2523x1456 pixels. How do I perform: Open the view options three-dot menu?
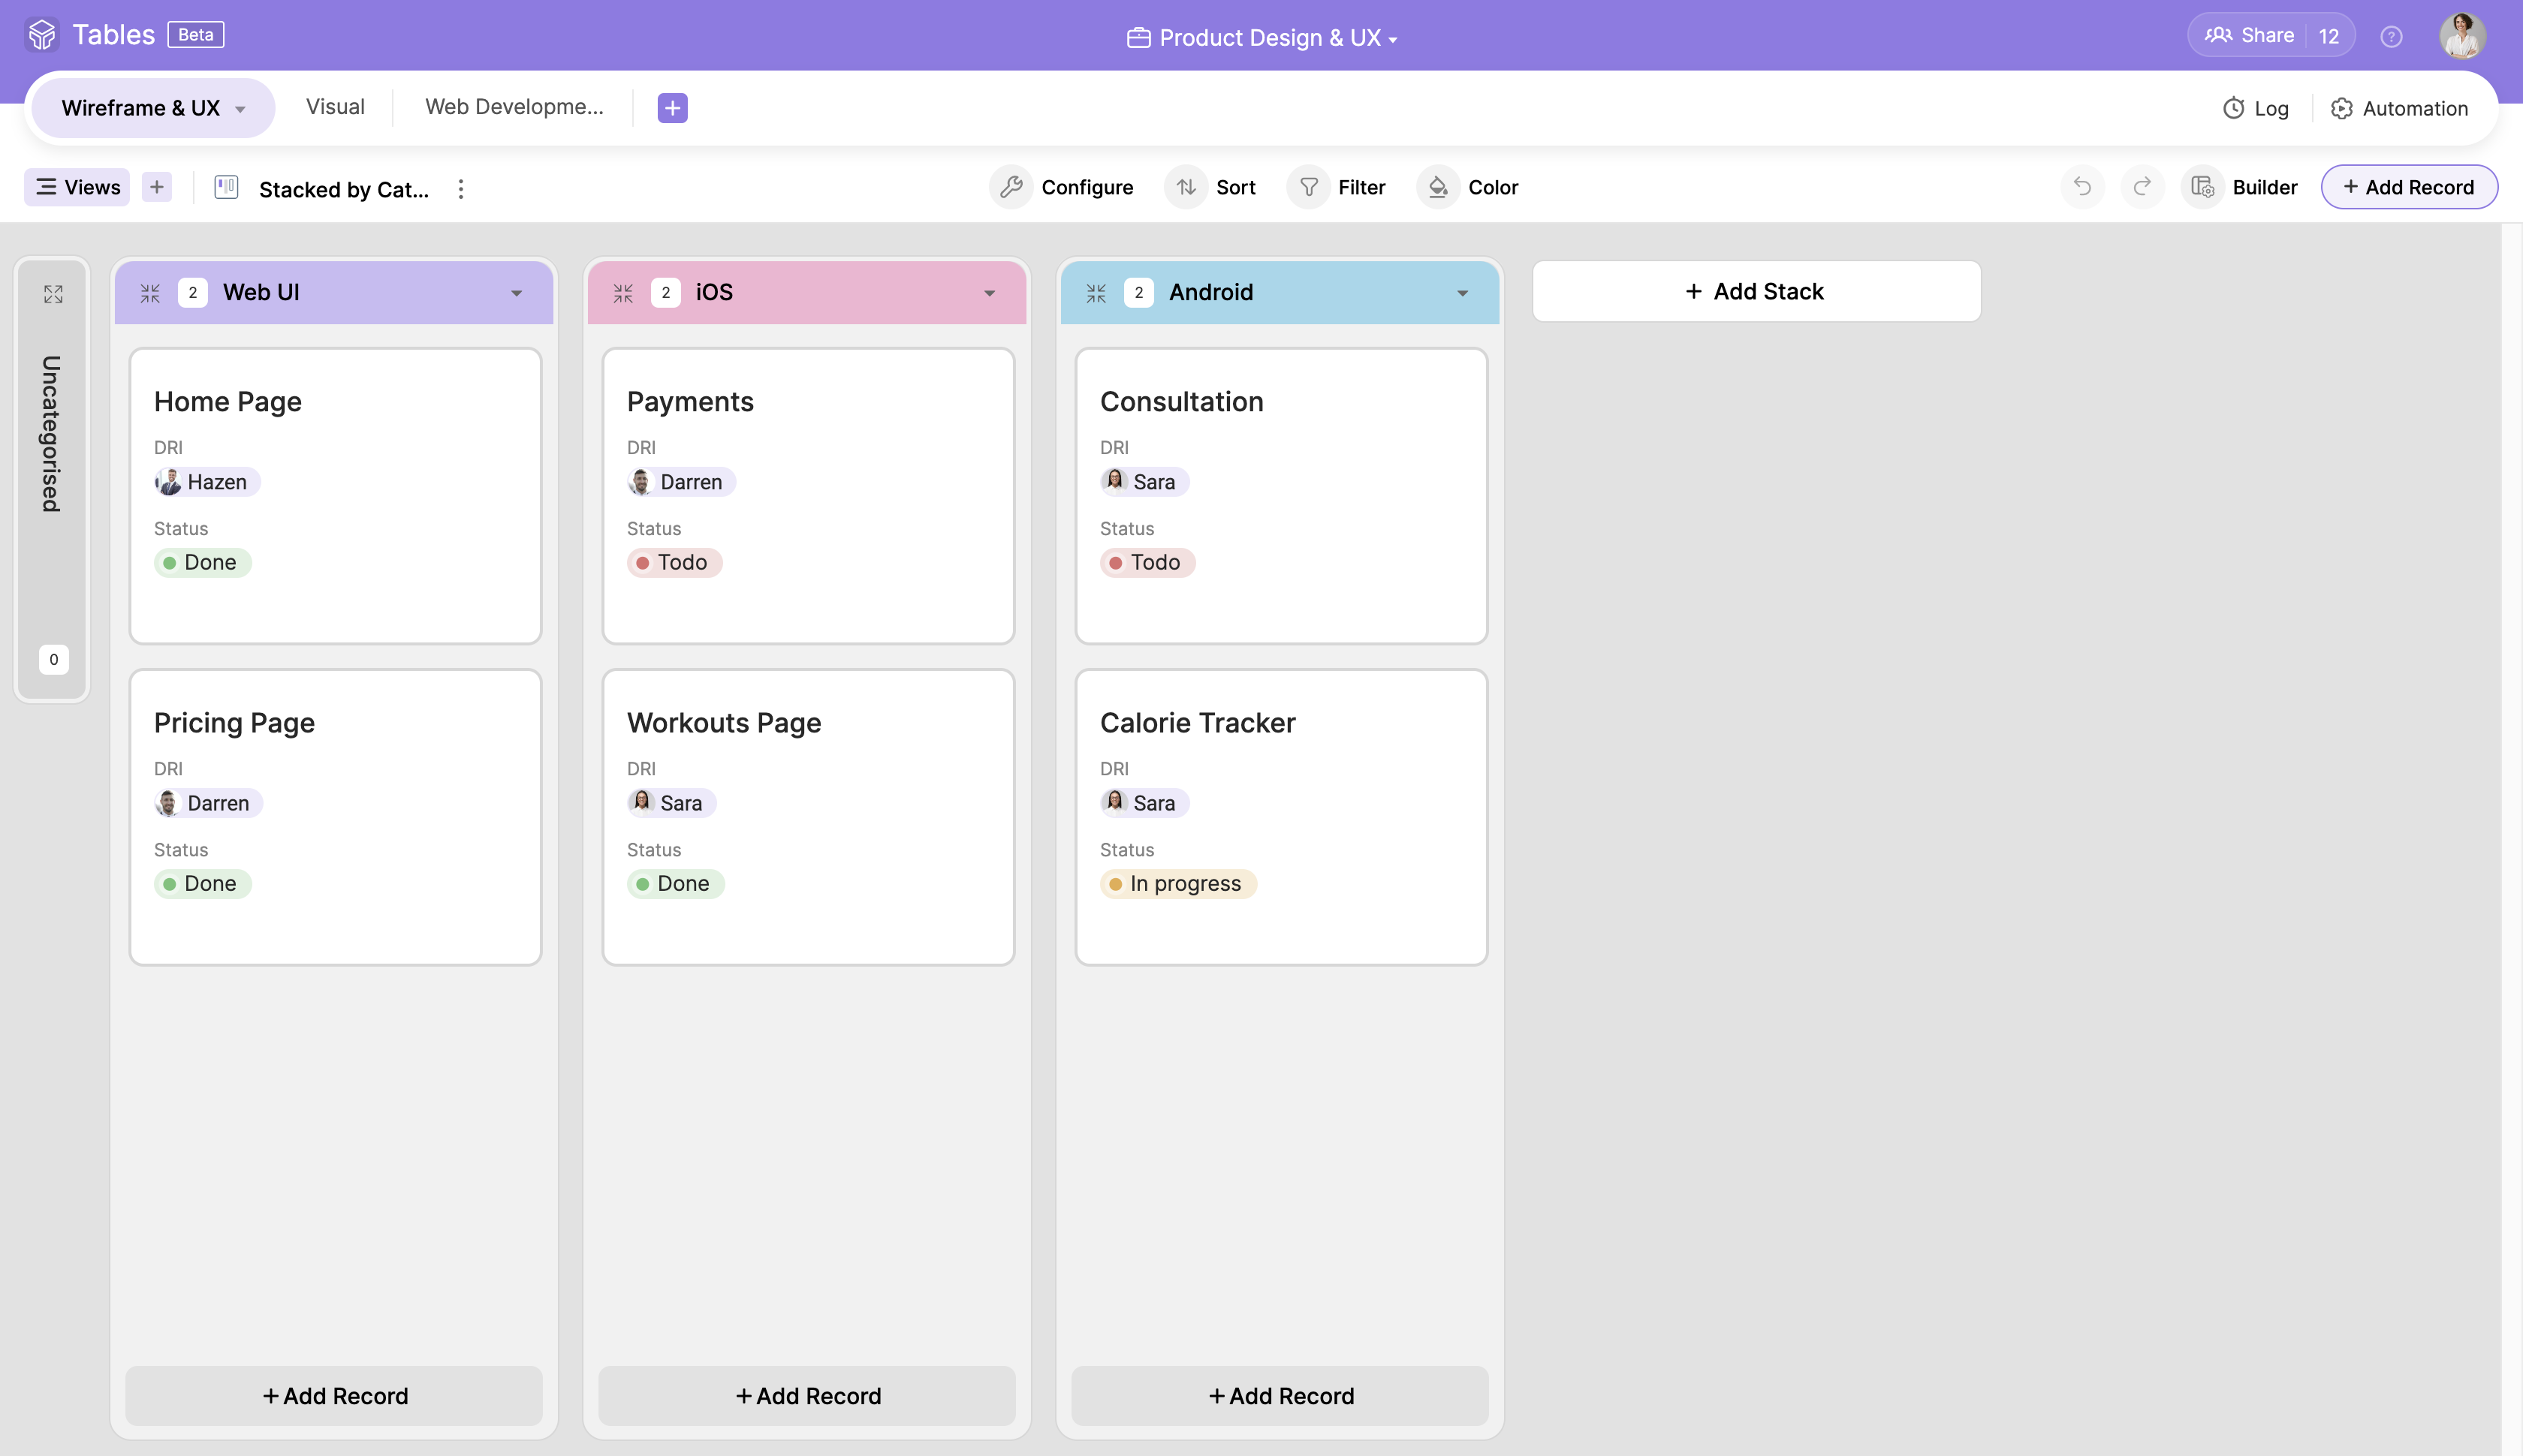(x=460, y=189)
